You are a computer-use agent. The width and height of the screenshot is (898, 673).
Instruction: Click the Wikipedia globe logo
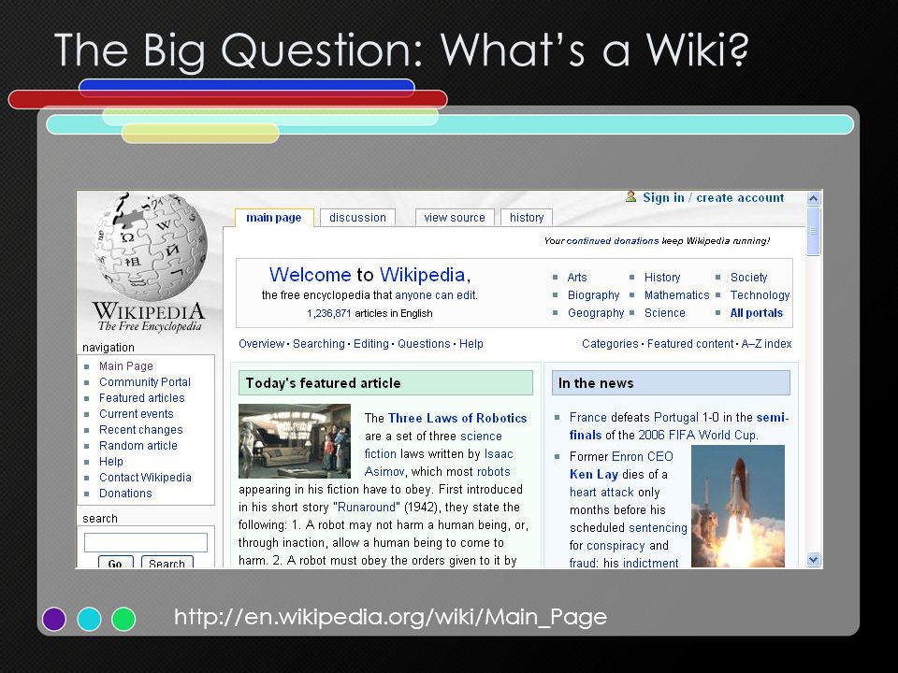click(x=150, y=247)
